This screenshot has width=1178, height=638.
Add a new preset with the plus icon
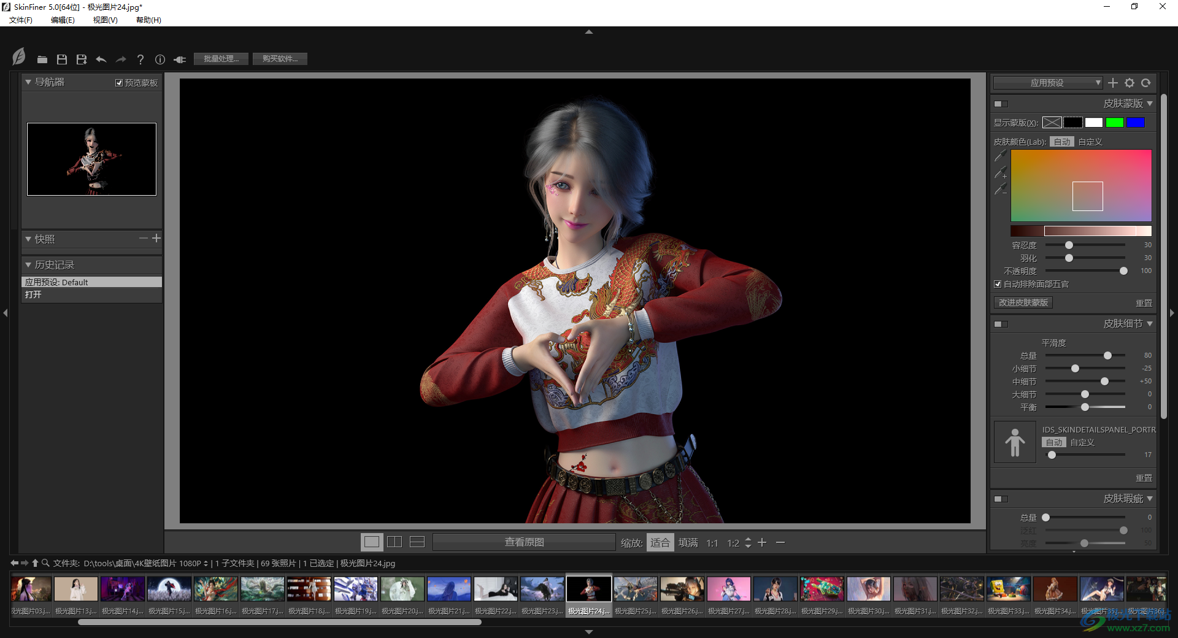coord(1113,83)
